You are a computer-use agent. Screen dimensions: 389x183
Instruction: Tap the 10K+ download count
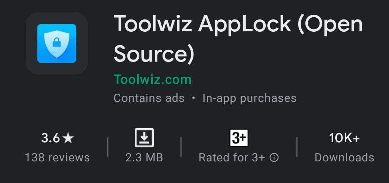coord(344,138)
